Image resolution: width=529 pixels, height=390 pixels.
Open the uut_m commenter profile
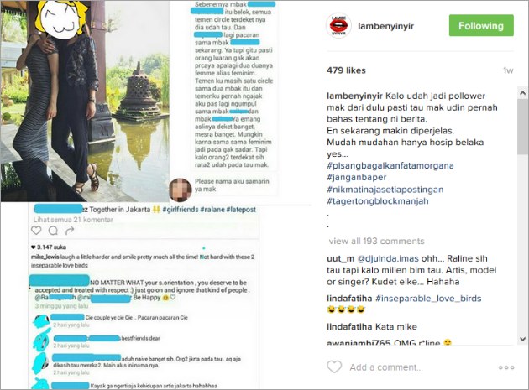coord(340,258)
